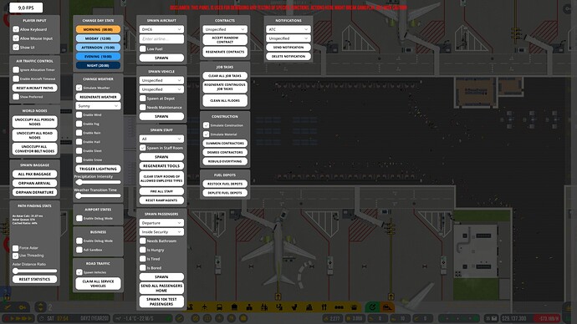Open the Unspecified dropdown under Contracts
This screenshot has width=577, height=324.
click(x=225, y=29)
